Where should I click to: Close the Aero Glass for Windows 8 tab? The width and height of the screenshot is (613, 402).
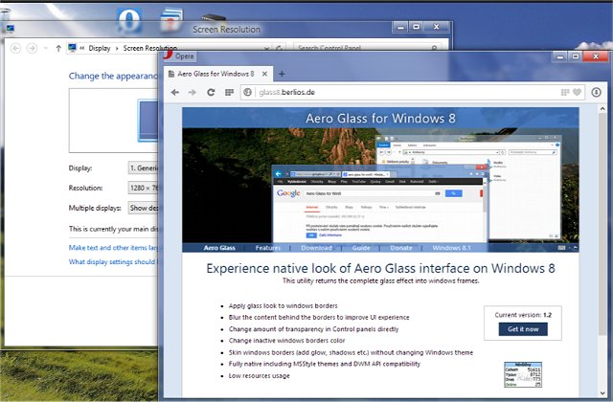click(264, 74)
